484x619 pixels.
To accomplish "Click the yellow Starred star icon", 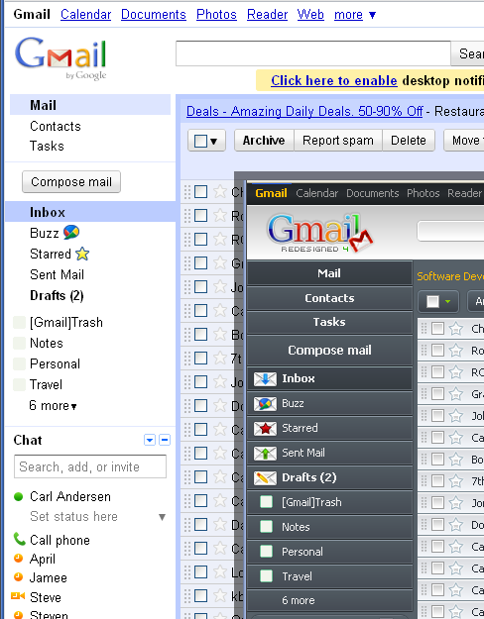I will click(x=82, y=254).
